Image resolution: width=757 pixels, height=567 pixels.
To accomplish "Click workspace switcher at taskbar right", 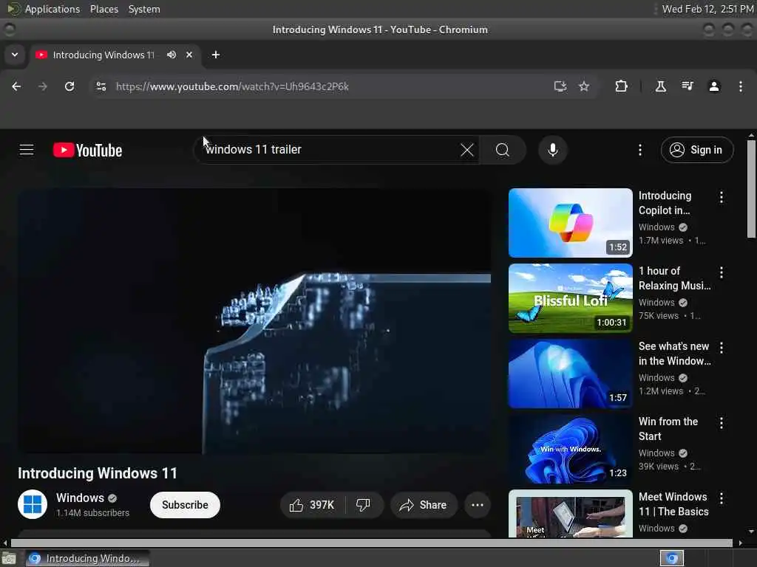I will [671, 558].
